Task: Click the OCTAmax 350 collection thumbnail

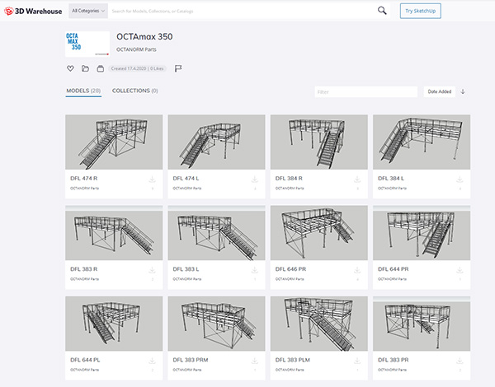Action: [x=87, y=44]
